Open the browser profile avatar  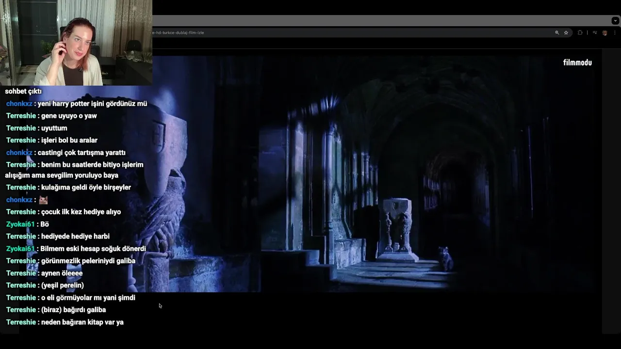tap(605, 32)
